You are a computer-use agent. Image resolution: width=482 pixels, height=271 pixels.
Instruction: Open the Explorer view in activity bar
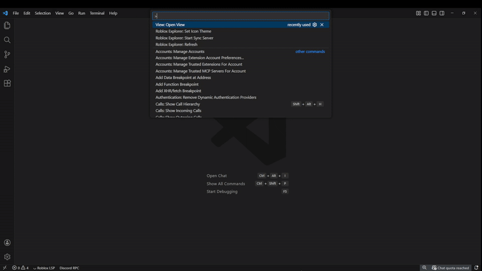(x=7, y=25)
